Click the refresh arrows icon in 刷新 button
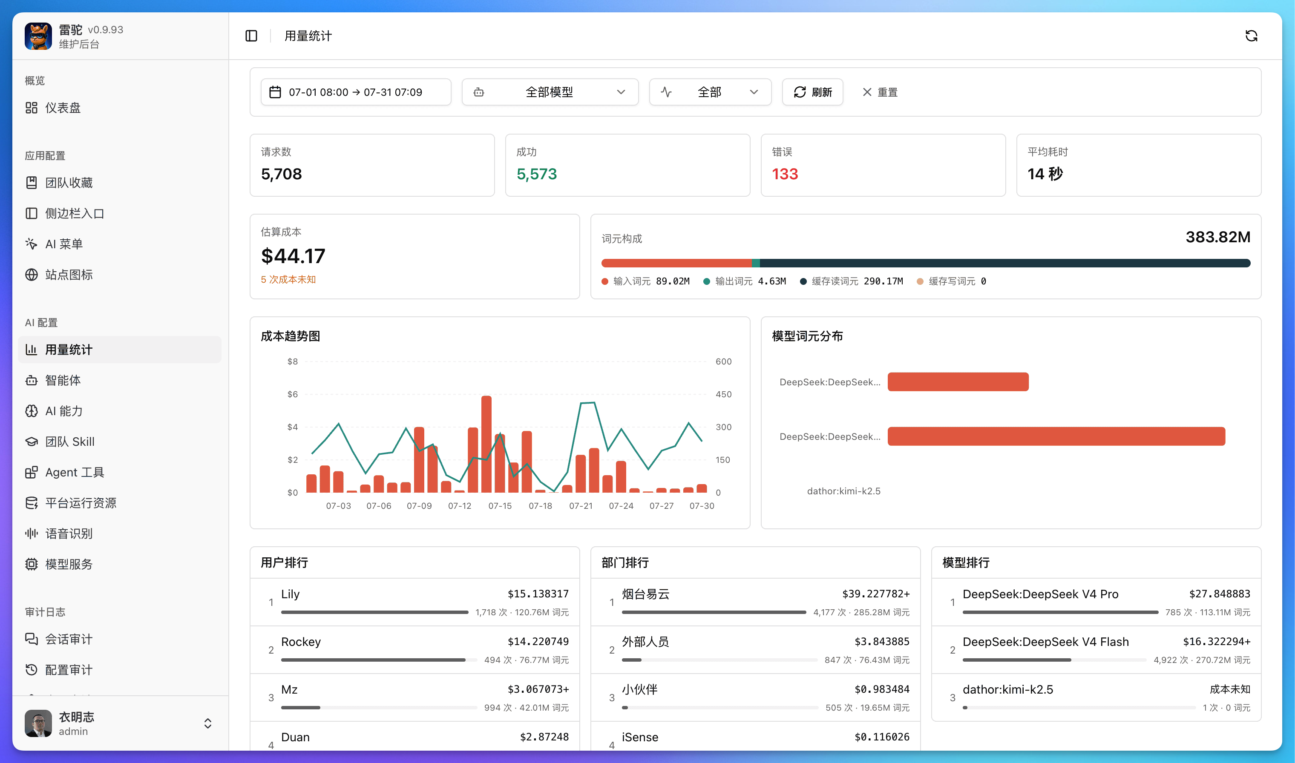This screenshot has width=1295, height=763. 800,92
